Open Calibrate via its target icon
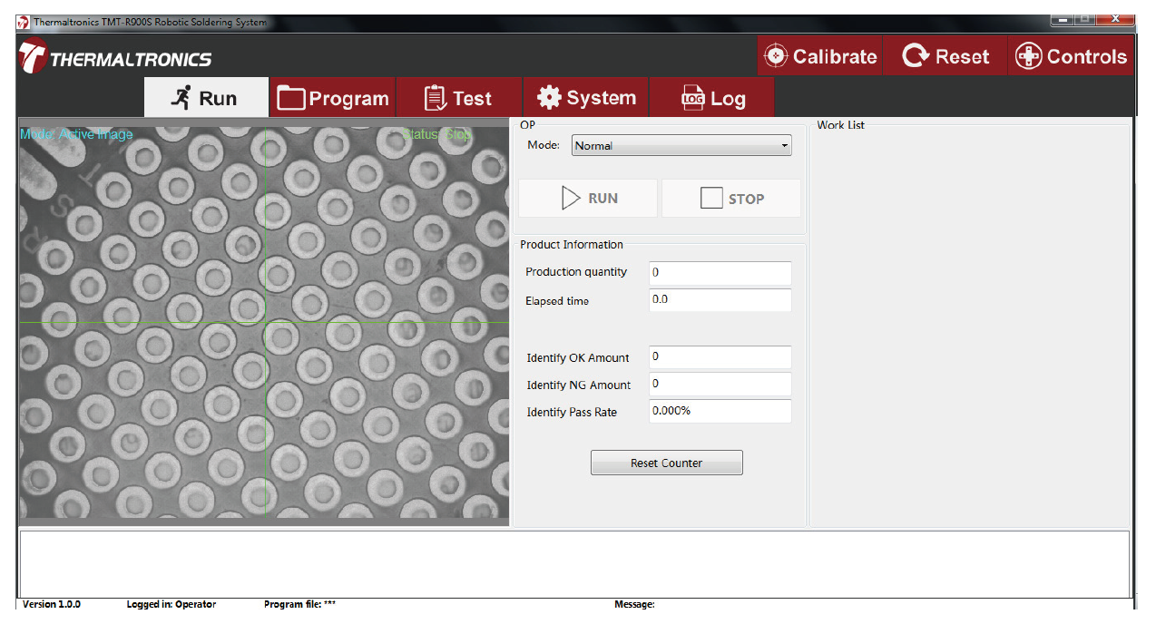Image resolution: width=1156 pixels, height=624 pixels. coord(776,56)
